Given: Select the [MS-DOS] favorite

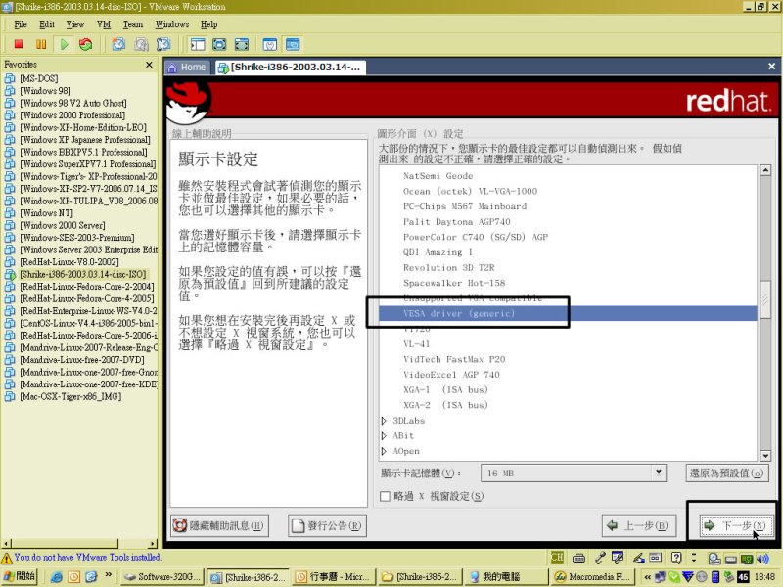Looking at the screenshot, I should click(38, 78).
